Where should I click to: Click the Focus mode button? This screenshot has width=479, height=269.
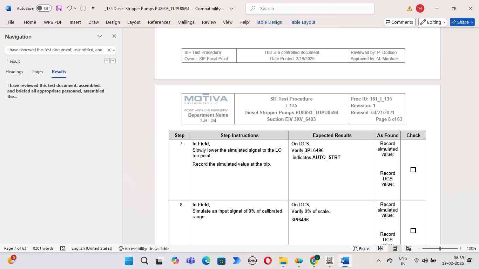click(361, 248)
